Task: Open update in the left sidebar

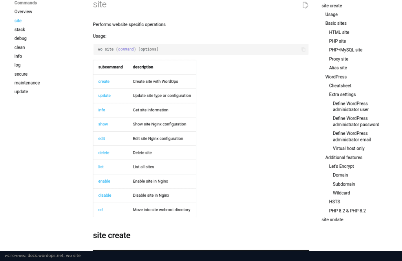Action: click(21, 92)
